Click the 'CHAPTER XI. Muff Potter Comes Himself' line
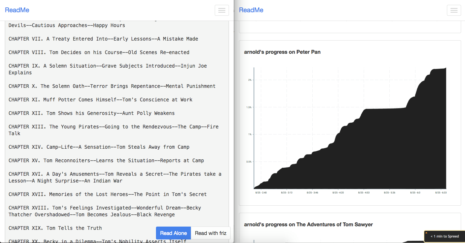This screenshot has height=243, width=465. point(100,100)
